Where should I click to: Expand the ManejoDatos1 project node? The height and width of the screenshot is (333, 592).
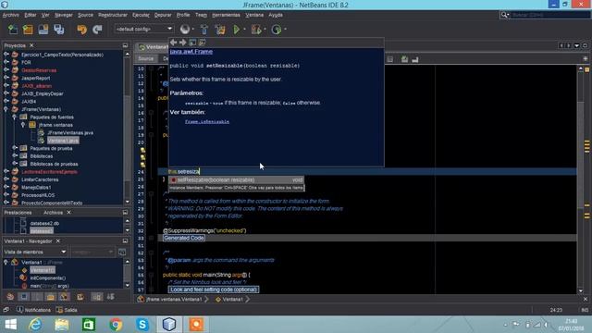6,187
